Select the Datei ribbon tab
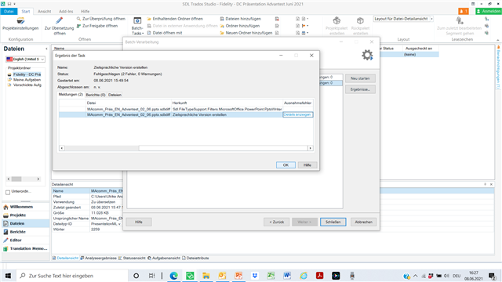 point(9,11)
